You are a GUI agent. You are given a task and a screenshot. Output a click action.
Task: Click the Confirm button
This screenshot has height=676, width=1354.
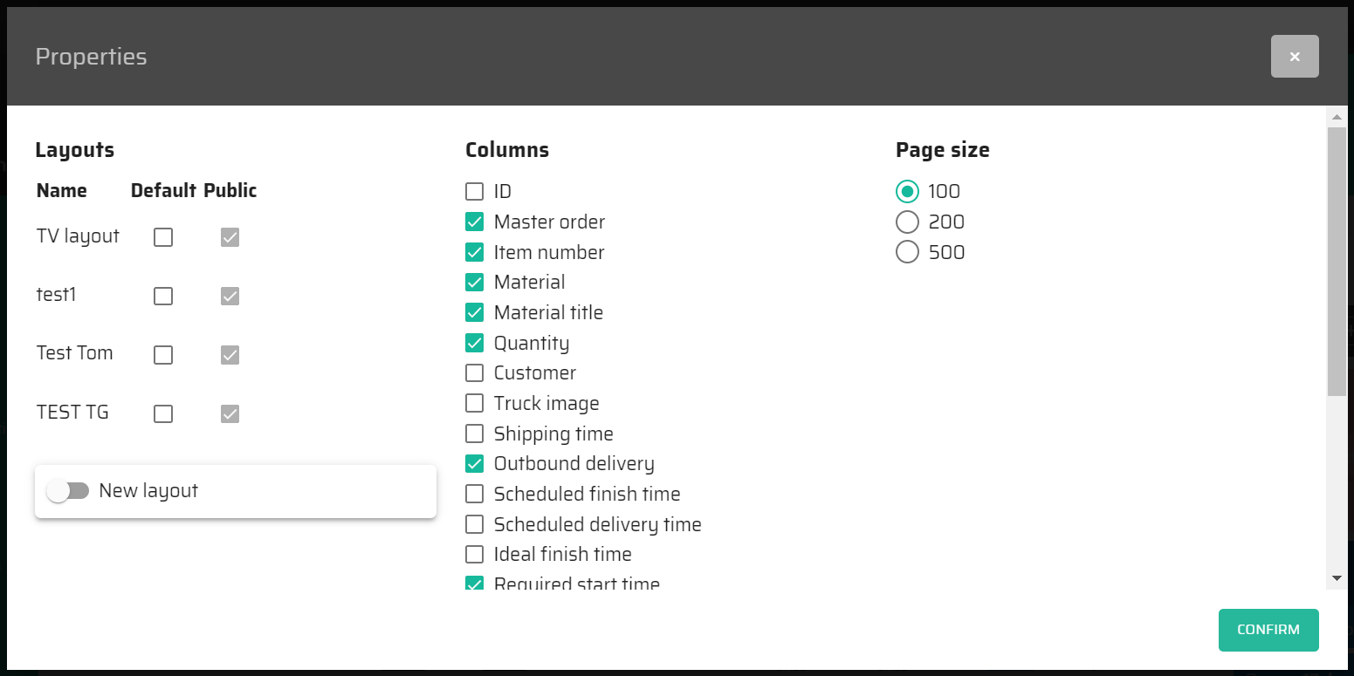point(1268,630)
